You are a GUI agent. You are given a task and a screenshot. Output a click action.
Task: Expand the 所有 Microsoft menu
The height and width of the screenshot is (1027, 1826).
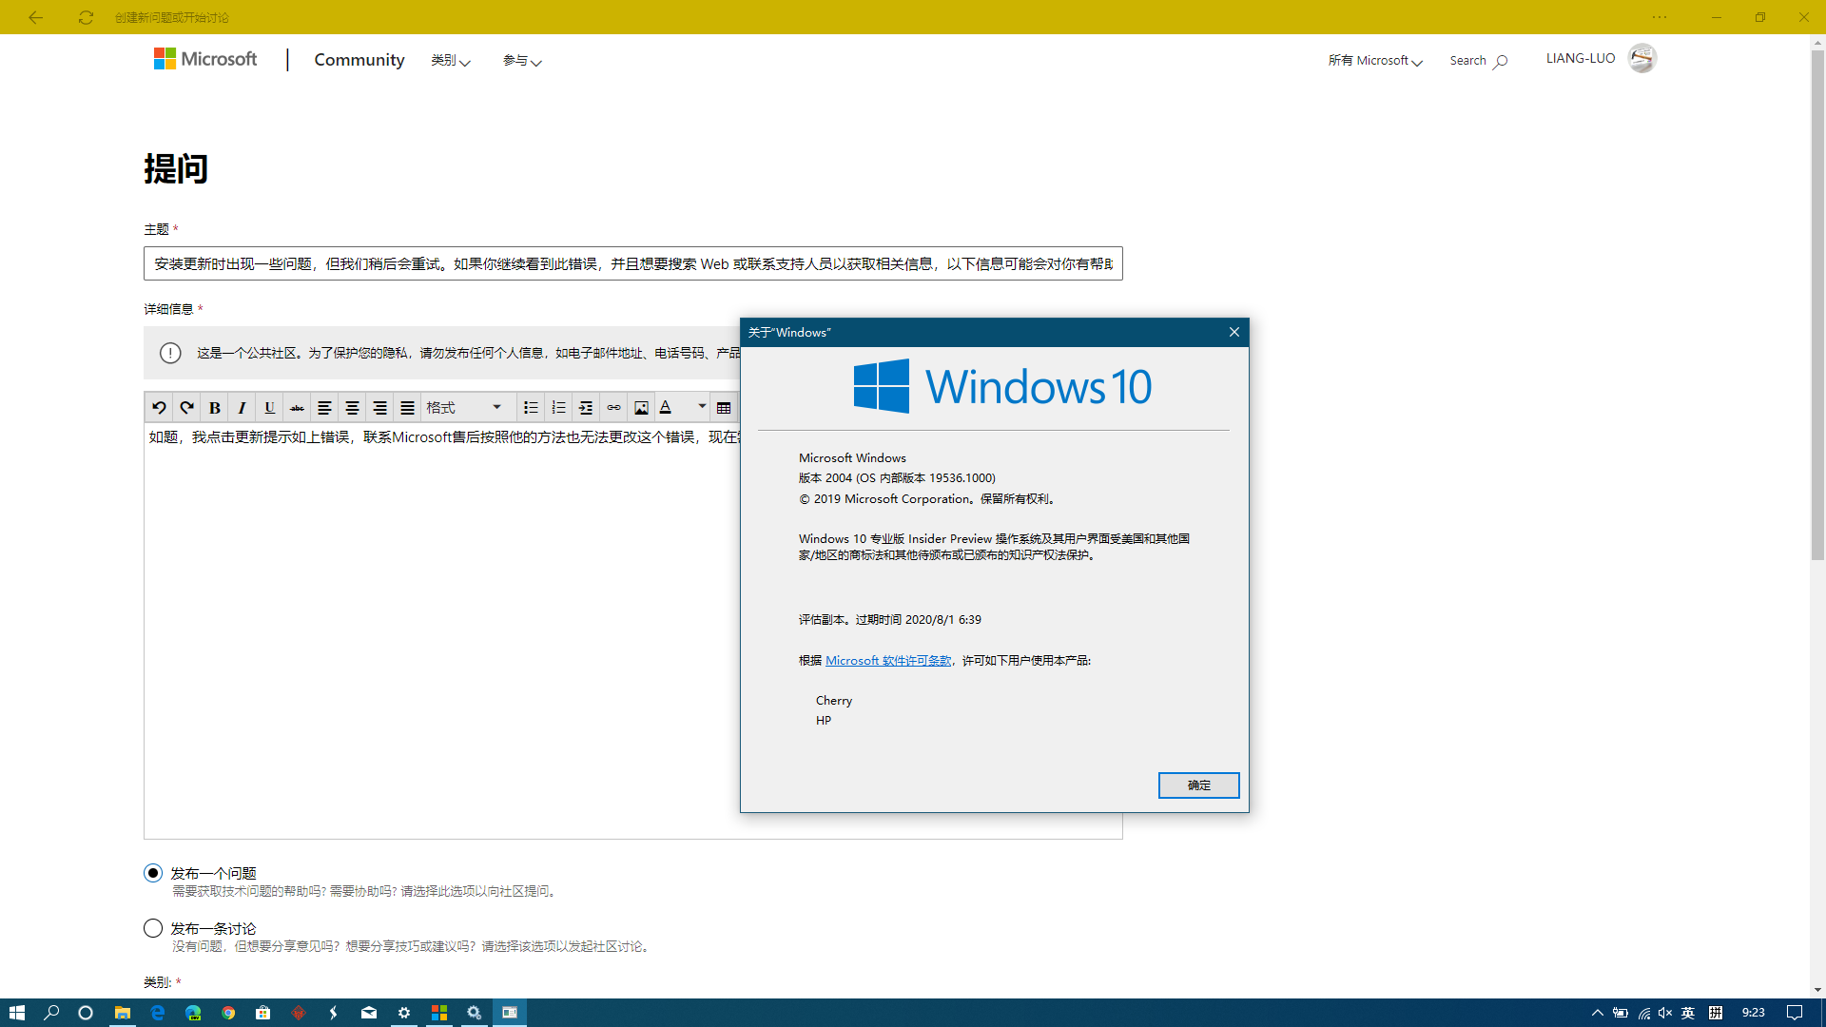[1375, 60]
